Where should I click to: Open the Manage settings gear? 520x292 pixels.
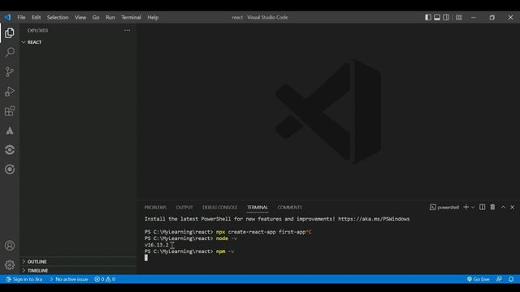[x=10, y=265]
